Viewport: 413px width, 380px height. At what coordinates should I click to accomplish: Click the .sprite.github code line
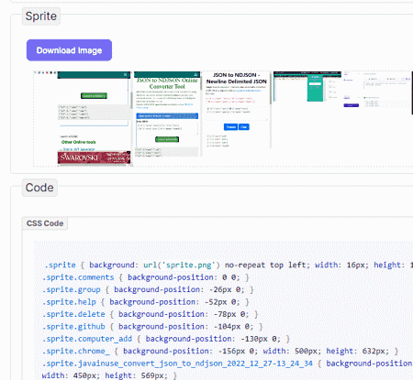152,327
